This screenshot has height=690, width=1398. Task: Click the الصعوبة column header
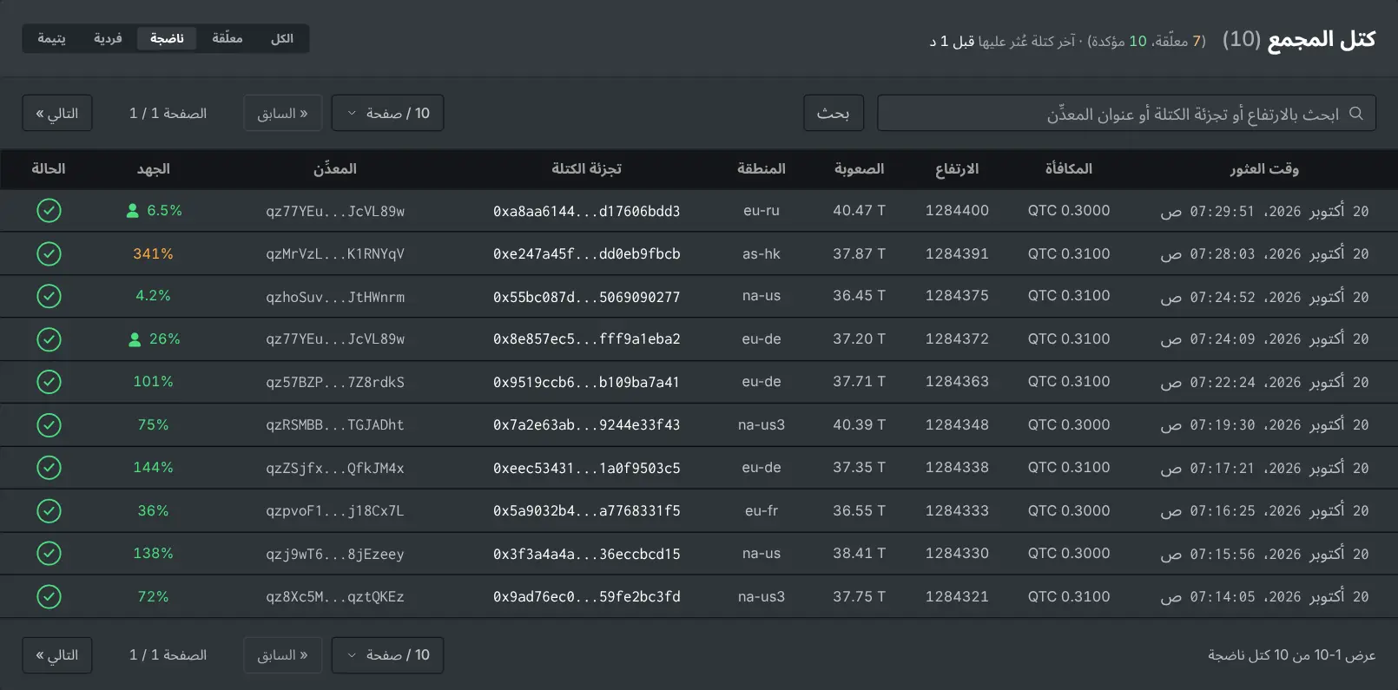point(860,168)
